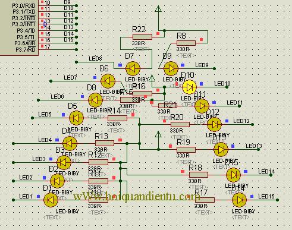Select power terminal arrow near R19
The image size is (292, 230).
(x=158, y=134)
